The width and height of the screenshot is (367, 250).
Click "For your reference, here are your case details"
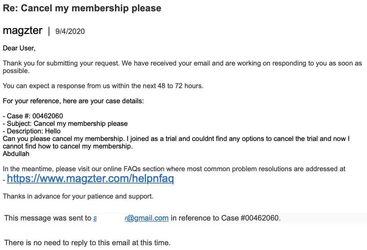(x=73, y=101)
